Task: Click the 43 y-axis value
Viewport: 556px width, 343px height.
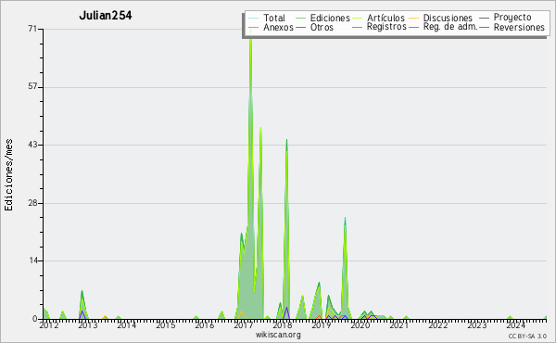Action: point(32,145)
